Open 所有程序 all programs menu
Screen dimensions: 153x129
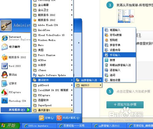click(x=16, y=110)
